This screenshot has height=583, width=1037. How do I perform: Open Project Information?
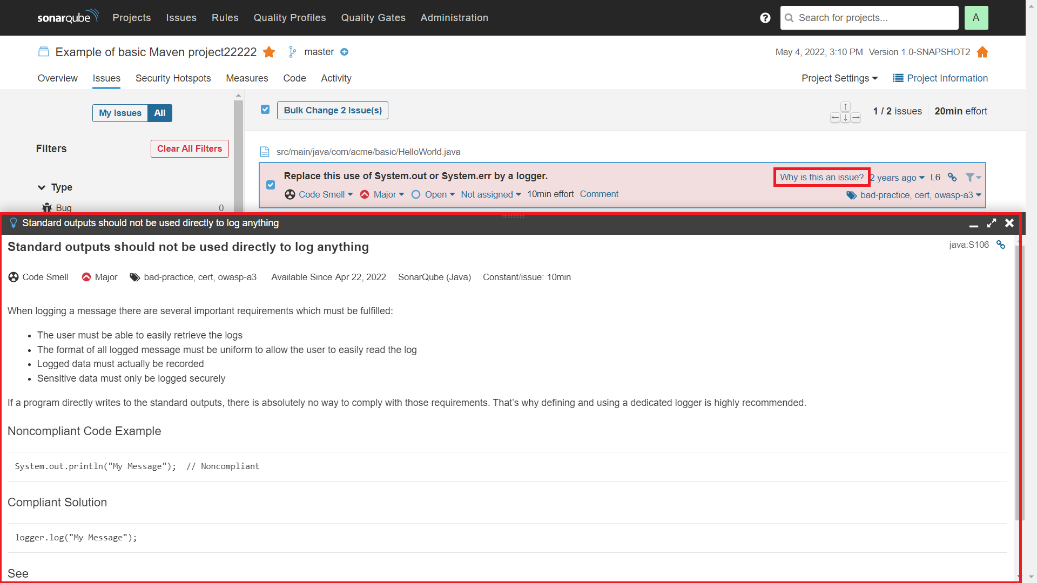(940, 78)
